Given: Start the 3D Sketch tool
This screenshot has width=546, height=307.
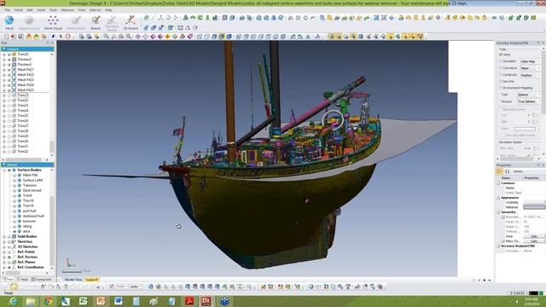Looking at the screenshot, I should coord(131,23).
